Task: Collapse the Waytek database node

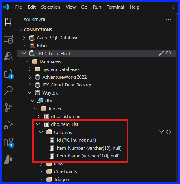Action: tap(30, 93)
